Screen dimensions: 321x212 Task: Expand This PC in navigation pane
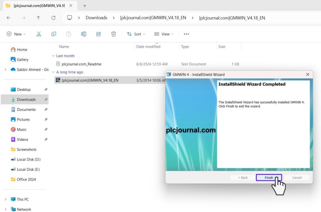(5, 199)
